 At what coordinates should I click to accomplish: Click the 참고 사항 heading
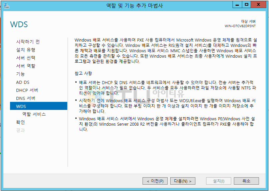pyautogui.click(x=83, y=73)
